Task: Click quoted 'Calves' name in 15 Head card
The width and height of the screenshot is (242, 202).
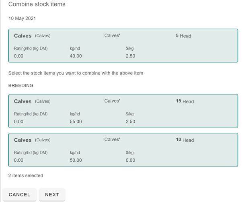Action: 111,101
